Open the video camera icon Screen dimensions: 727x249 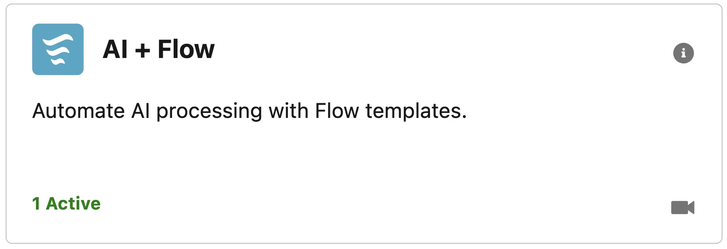pyautogui.click(x=683, y=208)
